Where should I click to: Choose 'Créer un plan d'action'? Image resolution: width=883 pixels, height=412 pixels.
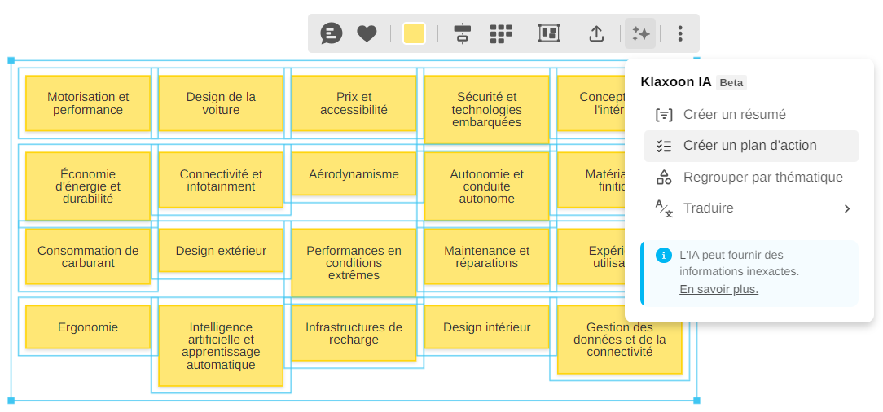click(749, 146)
